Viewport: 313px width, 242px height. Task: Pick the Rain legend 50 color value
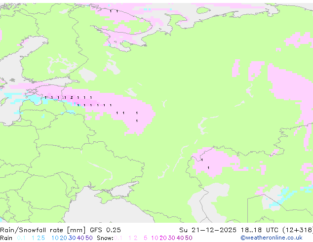point(89,238)
